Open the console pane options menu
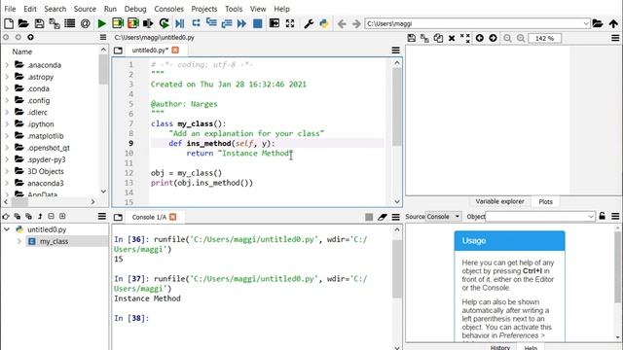Viewport: 623px width, 350px height. (396, 217)
